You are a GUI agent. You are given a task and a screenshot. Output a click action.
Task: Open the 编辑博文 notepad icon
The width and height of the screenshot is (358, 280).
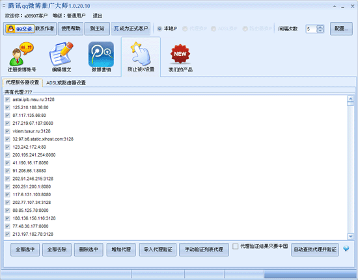61,57
